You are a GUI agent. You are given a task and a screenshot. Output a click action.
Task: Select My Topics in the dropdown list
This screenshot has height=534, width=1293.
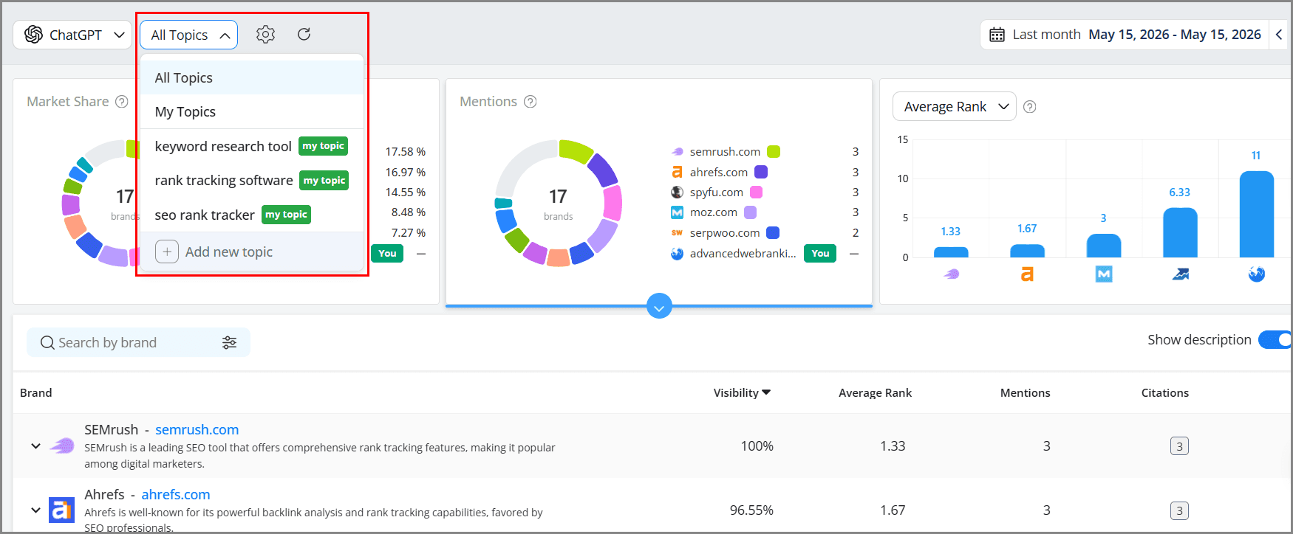[252, 111]
